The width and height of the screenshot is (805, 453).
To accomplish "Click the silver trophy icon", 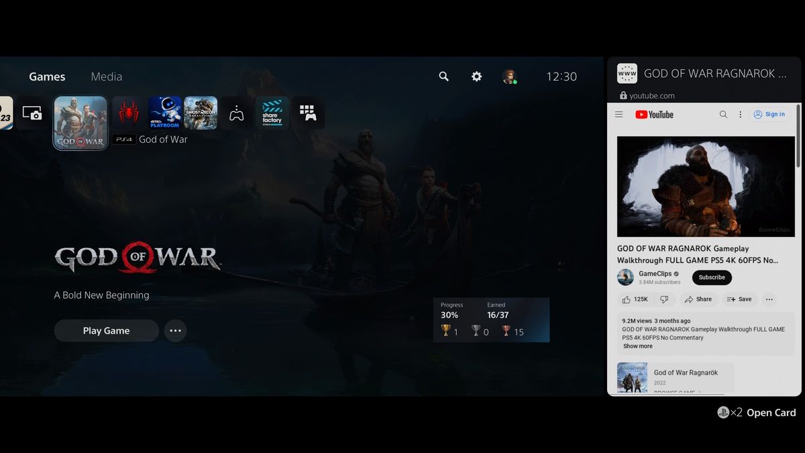I will click(x=476, y=331).
